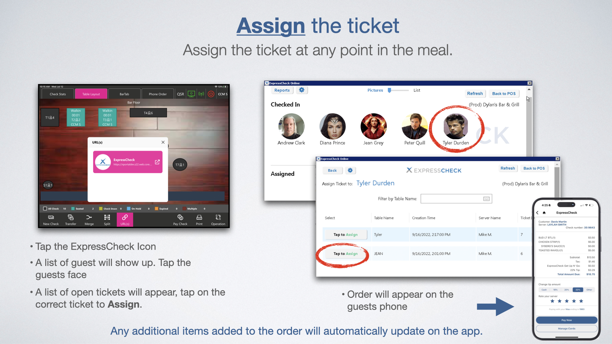Switch to the BarTab tab
The width and height of the screenshot is (612, 344).
coord(124,94)
